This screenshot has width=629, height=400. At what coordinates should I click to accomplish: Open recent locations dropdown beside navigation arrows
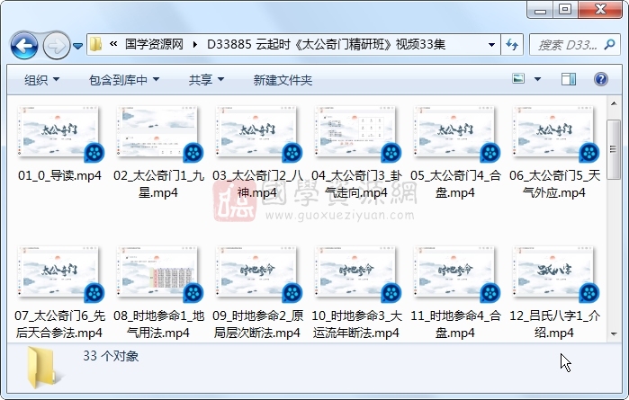(x=77, y=46)
